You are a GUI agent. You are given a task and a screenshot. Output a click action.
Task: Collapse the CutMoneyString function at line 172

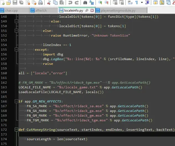[16, 130]
